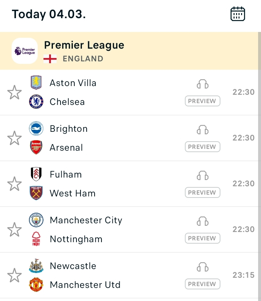Click the headphones icon for Brighton vs Arsenal

pyautogui.click(x=203, y=130)
